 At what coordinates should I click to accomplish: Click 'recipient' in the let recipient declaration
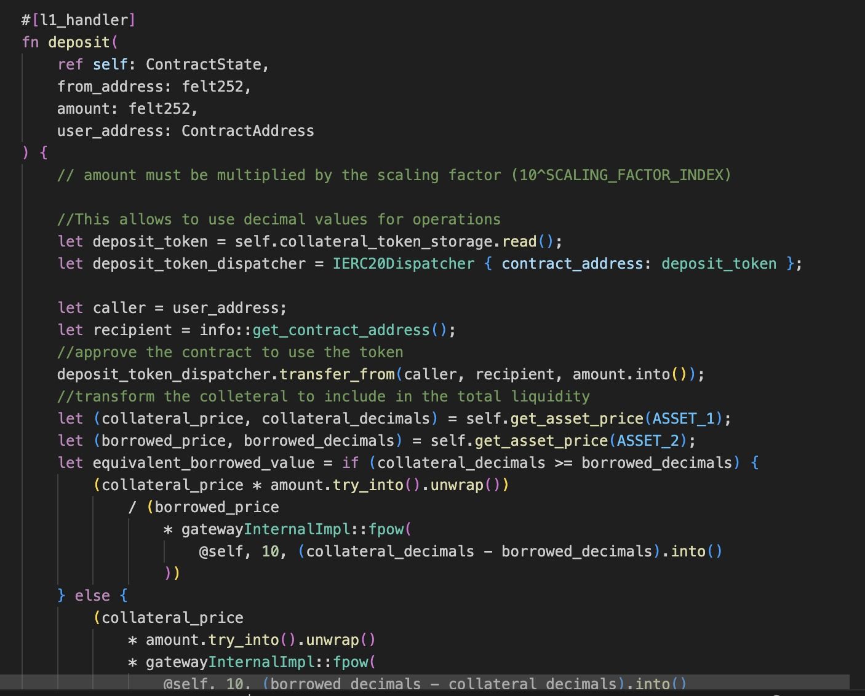coord(132,330)
